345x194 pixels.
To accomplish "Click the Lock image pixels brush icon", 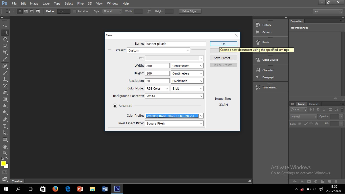I will (306, 124).
